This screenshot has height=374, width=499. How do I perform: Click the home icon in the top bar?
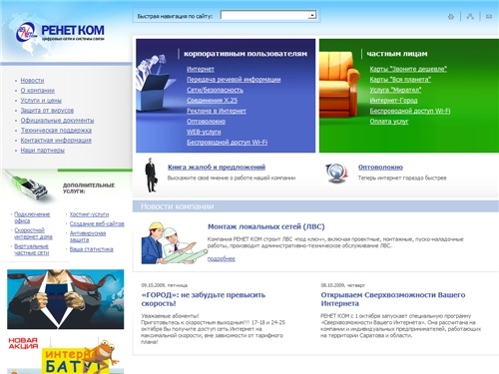(x=451, y=17)
